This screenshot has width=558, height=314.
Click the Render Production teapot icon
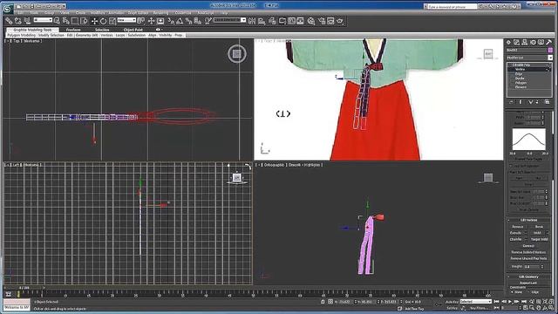[340, 21]
